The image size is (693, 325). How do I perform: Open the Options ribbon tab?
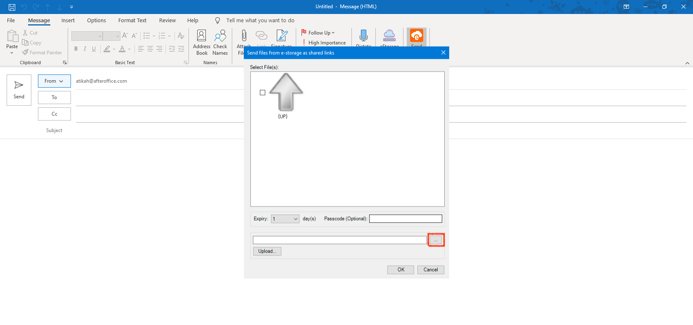(97, 21)
